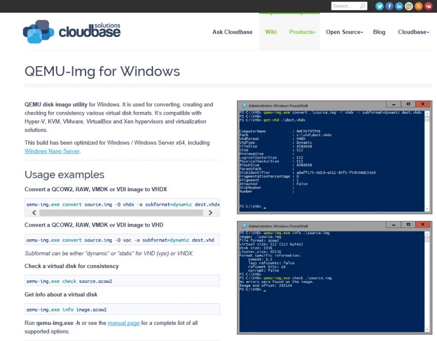This screenshot has width=437, height=341.
Task: Click scroll-up arrow in top PowerShell window
Action: (427, 114)
